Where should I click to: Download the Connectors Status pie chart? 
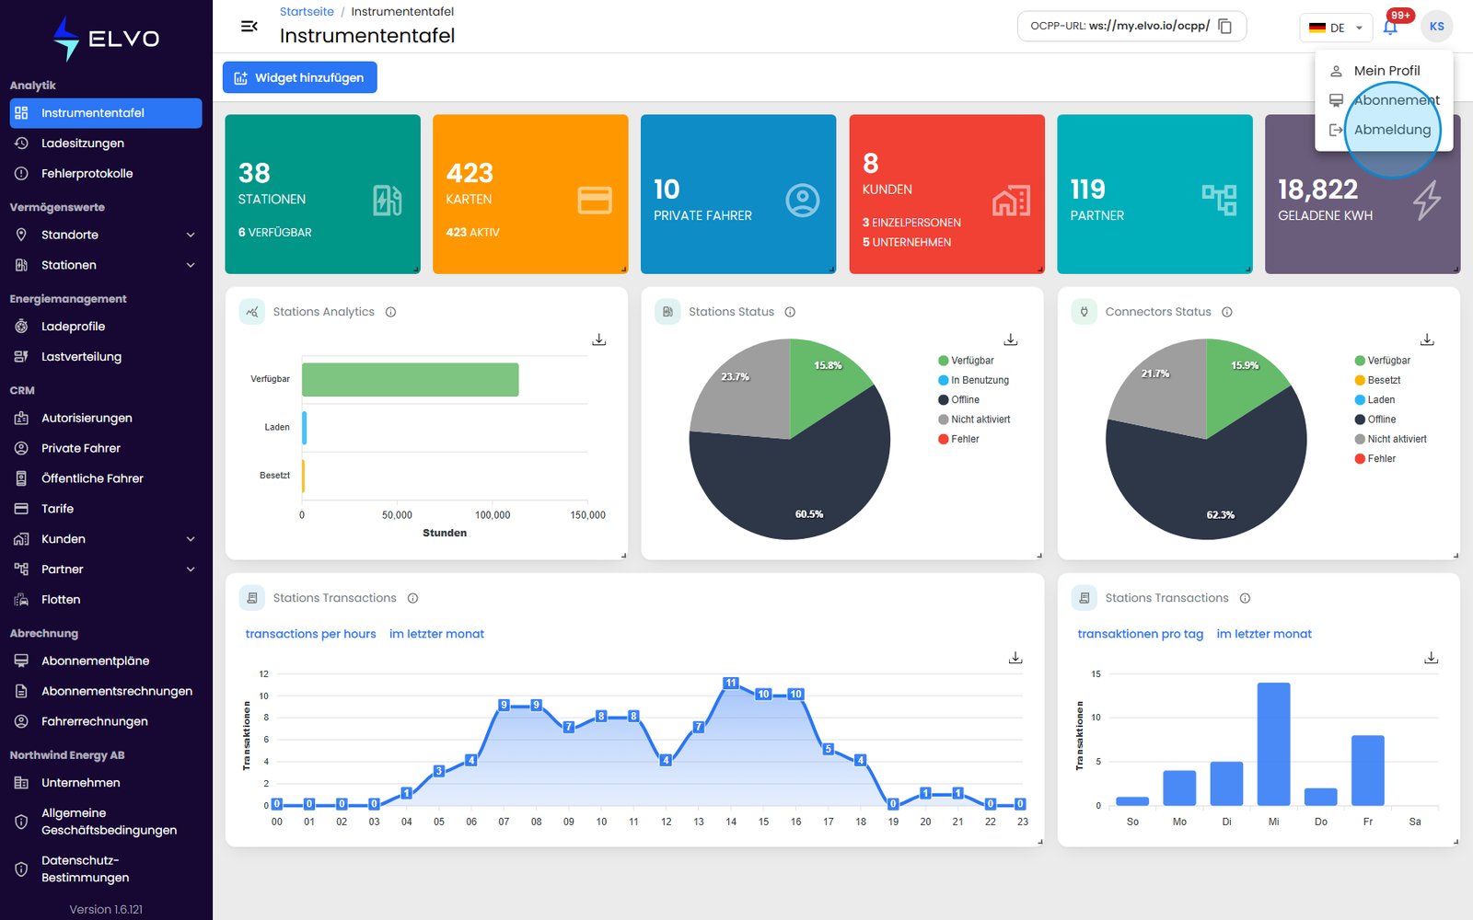click(x=1427, y=339)
